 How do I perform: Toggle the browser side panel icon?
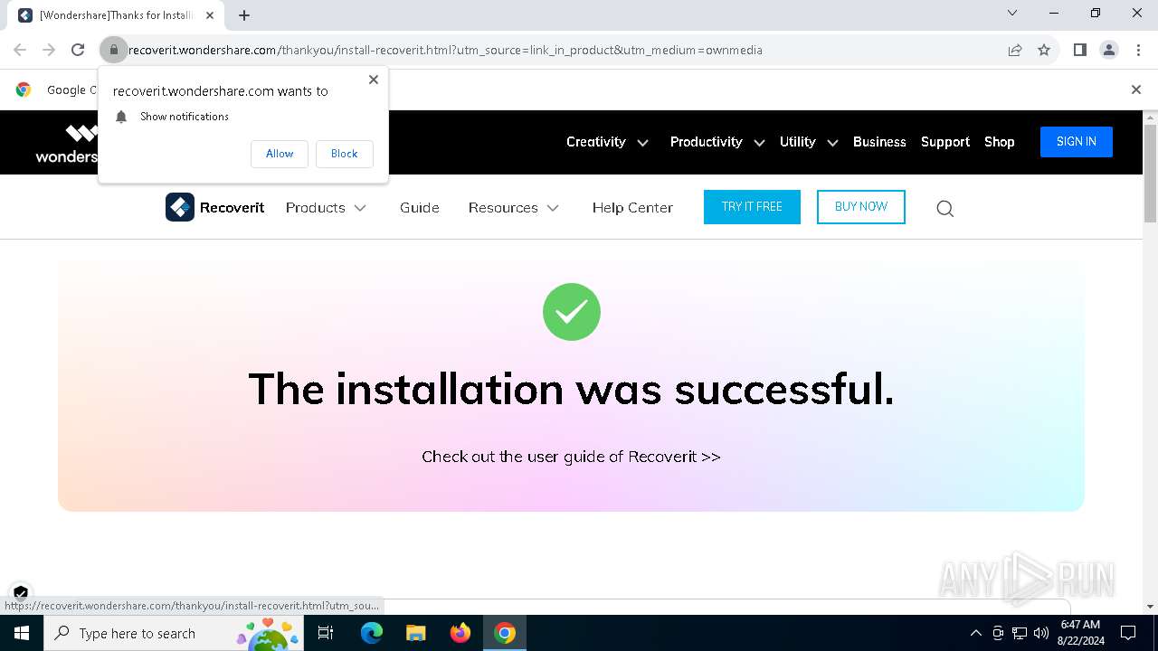1079,50
